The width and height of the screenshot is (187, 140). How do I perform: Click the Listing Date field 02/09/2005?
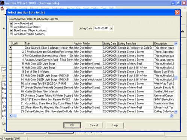point(101,28)
